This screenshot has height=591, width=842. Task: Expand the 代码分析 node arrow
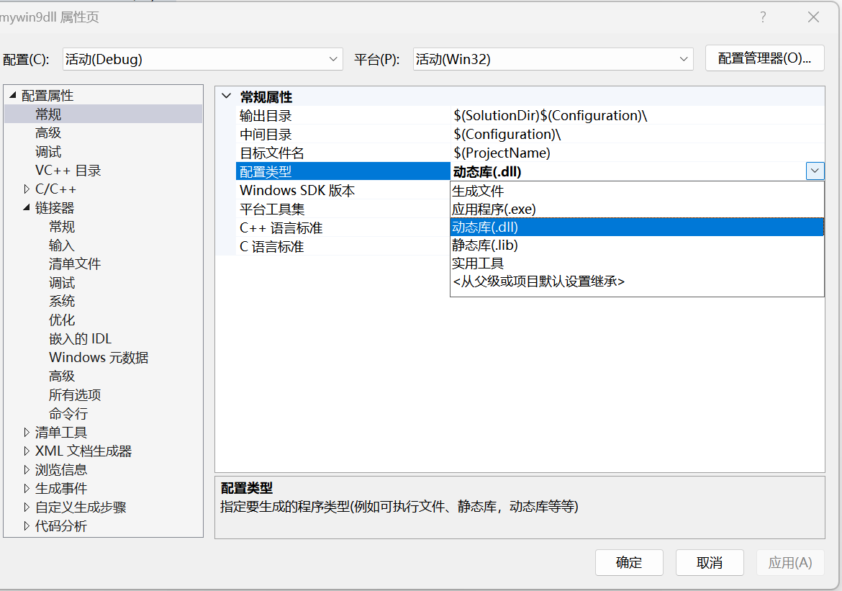(27, 525)
